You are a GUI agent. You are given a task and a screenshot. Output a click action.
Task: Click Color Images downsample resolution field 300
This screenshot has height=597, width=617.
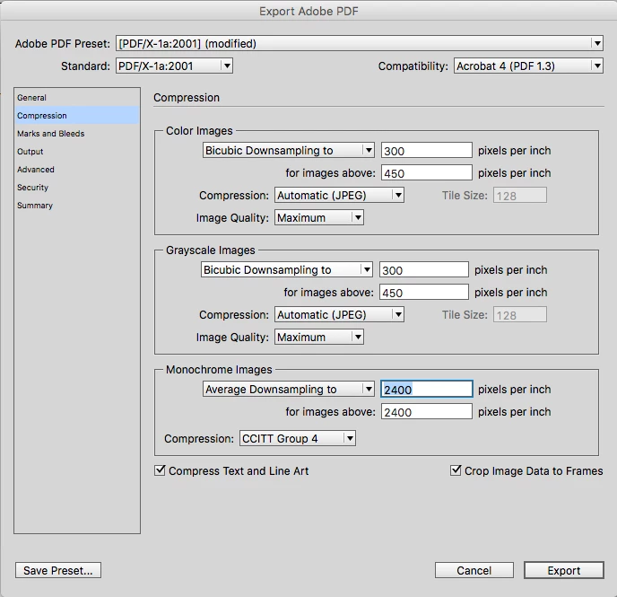[427, 151]
